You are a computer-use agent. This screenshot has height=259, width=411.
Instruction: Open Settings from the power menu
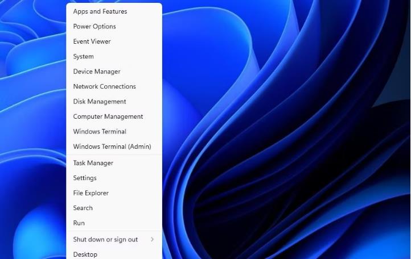coord(114,178)
